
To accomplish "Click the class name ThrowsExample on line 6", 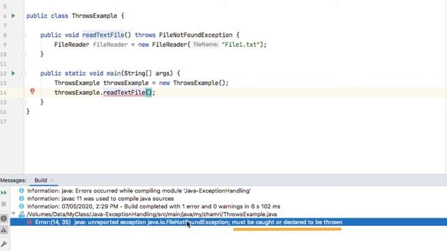I will pos(94,16).
